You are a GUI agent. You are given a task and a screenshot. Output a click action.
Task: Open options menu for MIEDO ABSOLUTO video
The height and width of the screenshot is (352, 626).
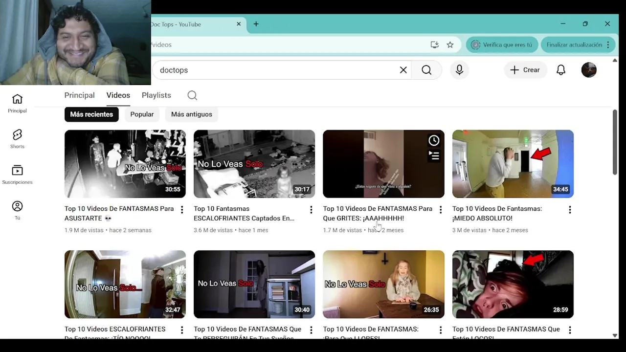coord(570,210)
